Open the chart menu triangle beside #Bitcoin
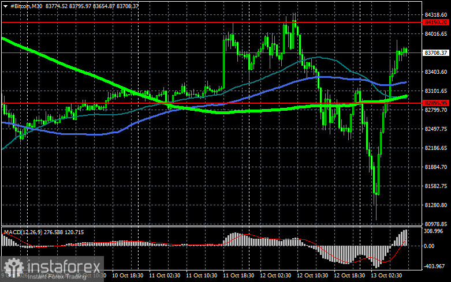Image resolution: width=451 pixels, height=282 pixels. (5, 6)
